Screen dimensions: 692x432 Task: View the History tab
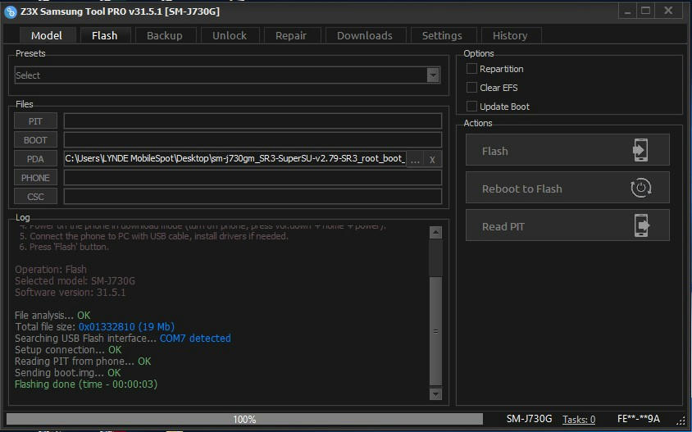[510, 36]
